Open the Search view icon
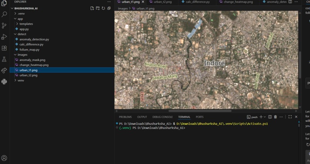This screenshot has height=164, width=310. click(4, 14)
